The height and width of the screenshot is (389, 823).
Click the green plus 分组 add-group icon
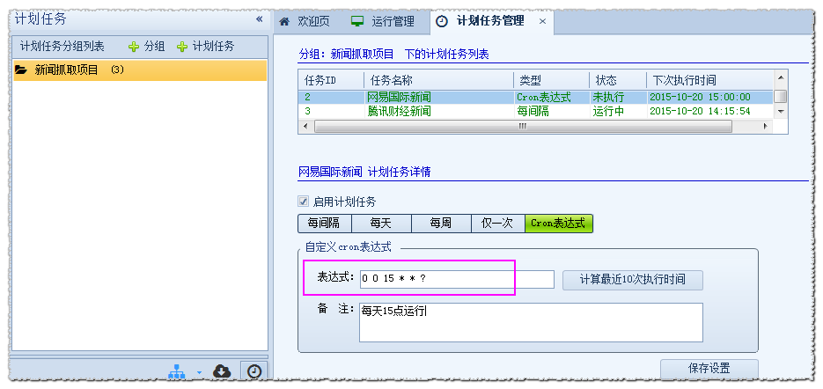pyautogui.click(x=134, y=47)
